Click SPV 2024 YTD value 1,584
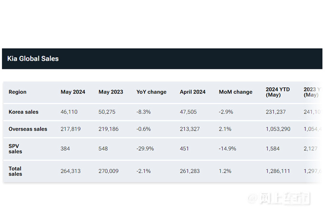The image size is (325, 216). pos(272,149)
